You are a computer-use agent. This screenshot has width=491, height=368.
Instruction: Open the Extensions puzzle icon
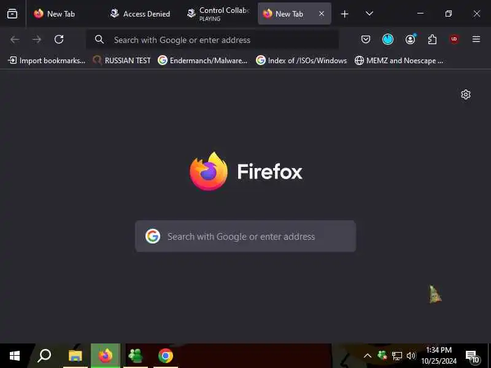click(432, 39)
